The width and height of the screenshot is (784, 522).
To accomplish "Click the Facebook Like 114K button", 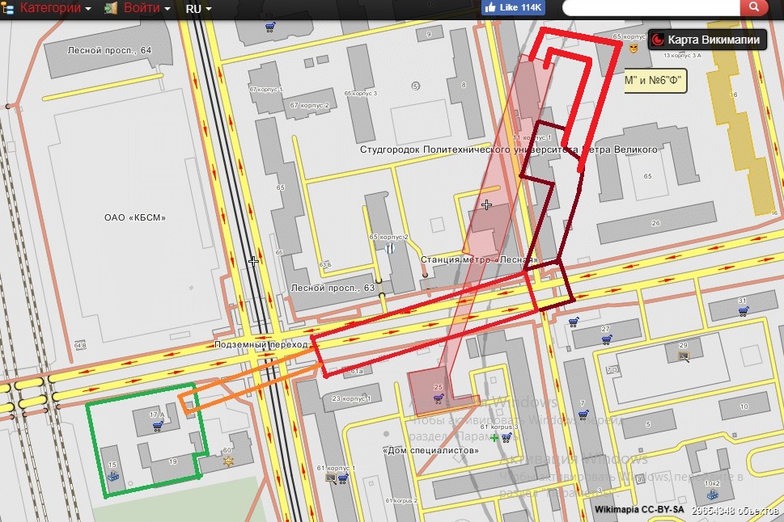I will [x=514, y=7].
